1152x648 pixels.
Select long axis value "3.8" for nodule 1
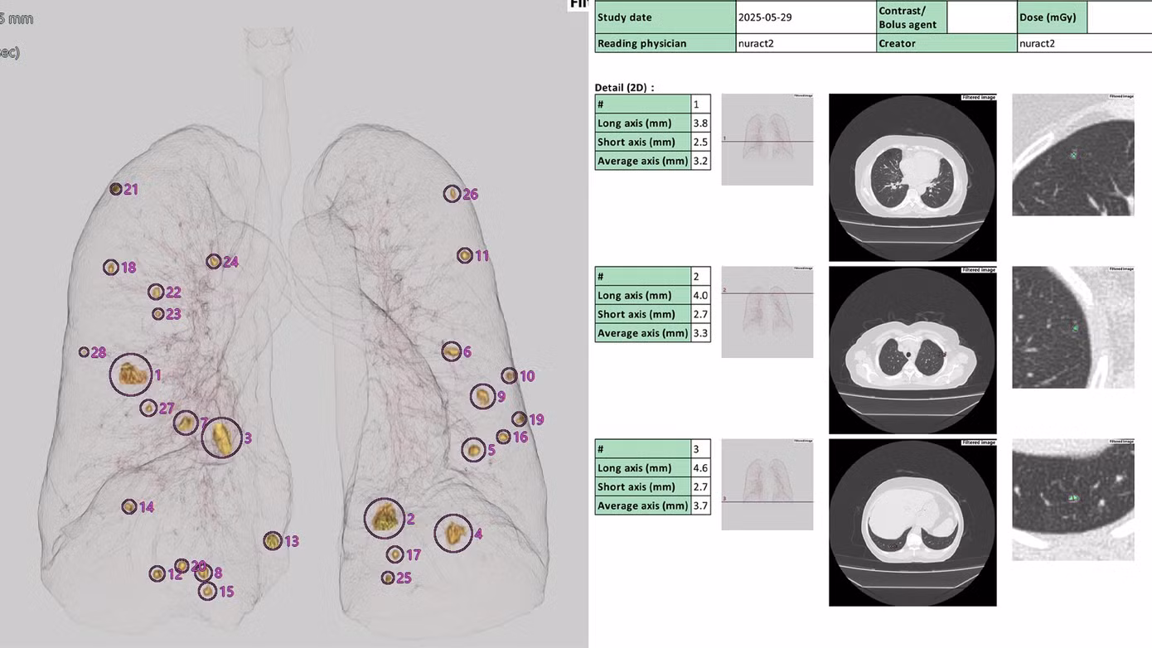point(700,123)
